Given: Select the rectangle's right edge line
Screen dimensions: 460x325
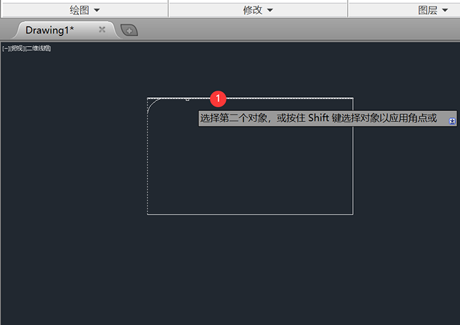Looking at the screenshot, I should click(x=353, y=156).
